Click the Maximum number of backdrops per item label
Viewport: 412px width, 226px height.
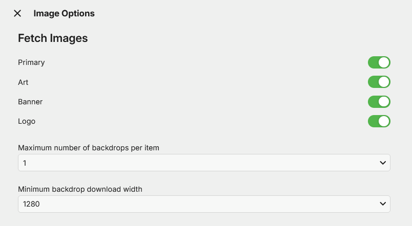pos(89,148)
